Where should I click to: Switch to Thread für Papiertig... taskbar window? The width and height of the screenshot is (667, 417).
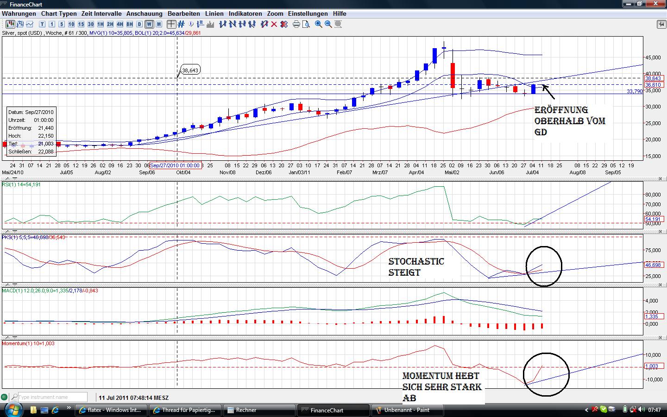pos(185,410)
